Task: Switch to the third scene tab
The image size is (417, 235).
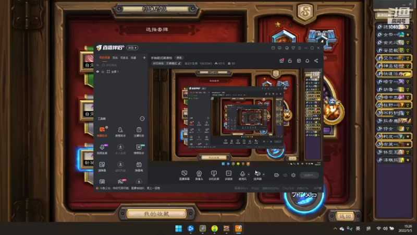Action: tap(124, 57)
